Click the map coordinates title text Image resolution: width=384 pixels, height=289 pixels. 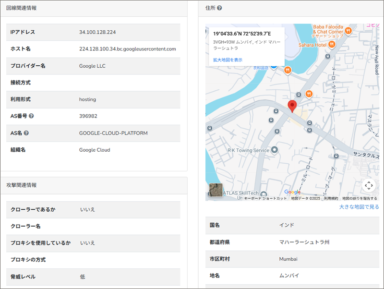[242, 34]
